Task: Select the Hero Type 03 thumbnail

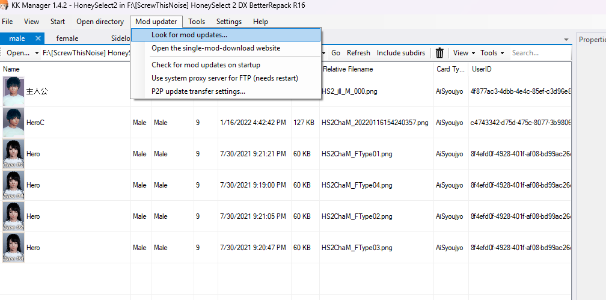Action: tap(13, 248)
